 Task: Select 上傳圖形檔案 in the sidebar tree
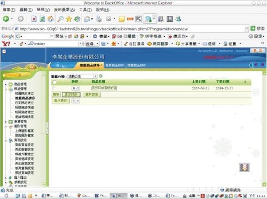(x=25, y=131)
